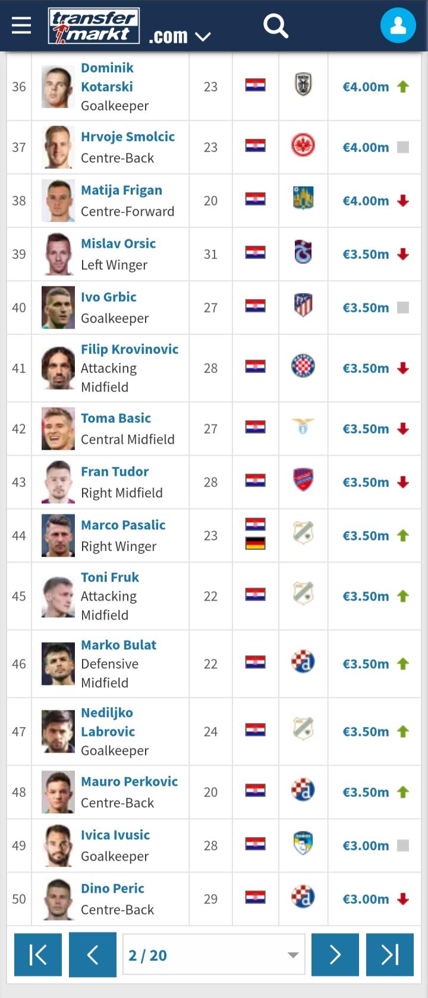Click Croatia flag in Dominik Kotarski row

point(256,86)
